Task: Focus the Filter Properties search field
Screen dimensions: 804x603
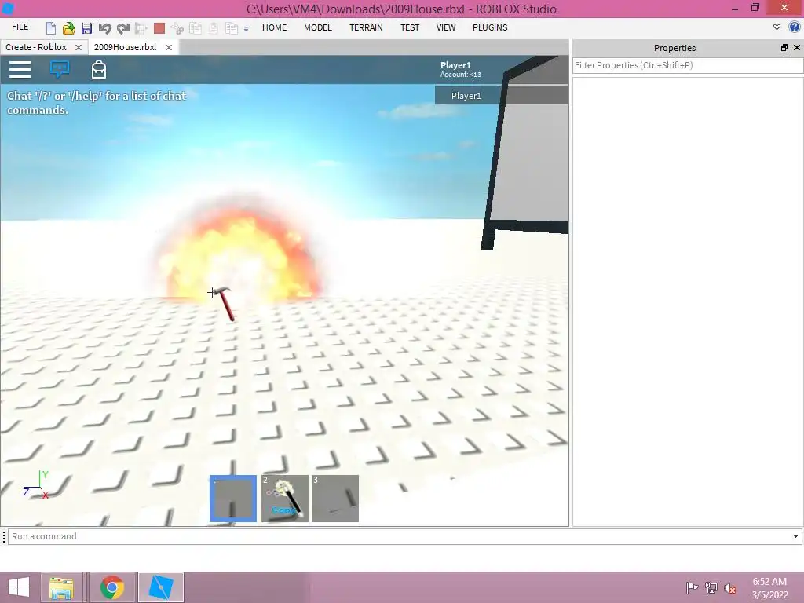Action: click(x=688, y=65)
